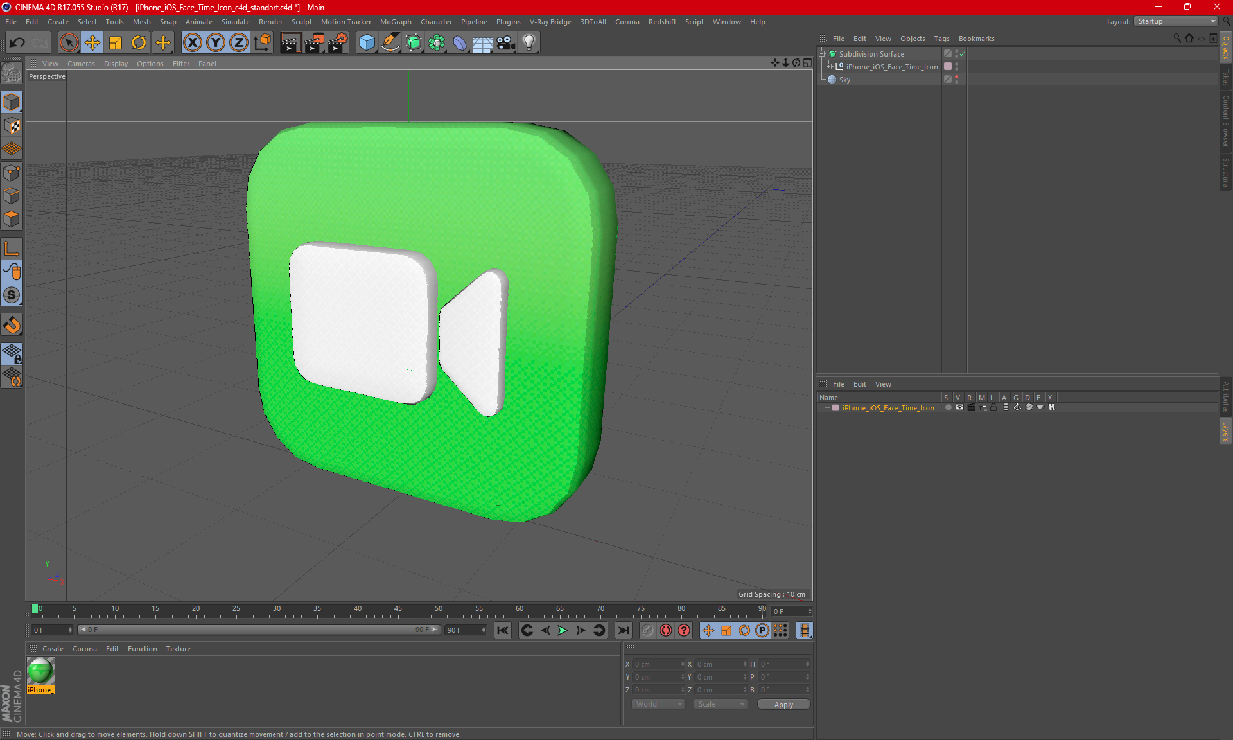Click the Undo arrow icon
1233x740 pixels.
click(x=17, y=43)
